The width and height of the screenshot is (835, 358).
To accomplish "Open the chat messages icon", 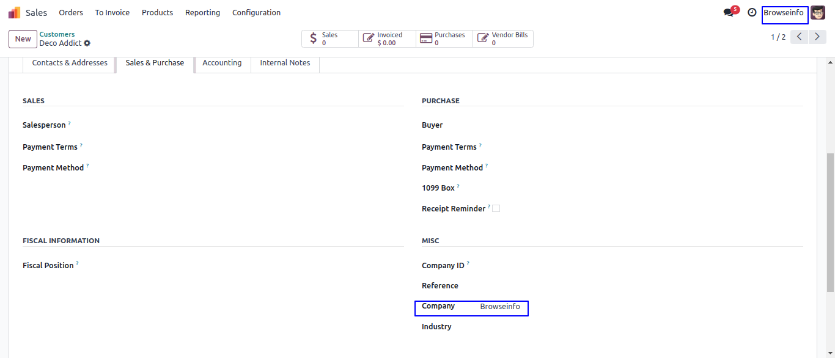I will (x=729, y=13).
